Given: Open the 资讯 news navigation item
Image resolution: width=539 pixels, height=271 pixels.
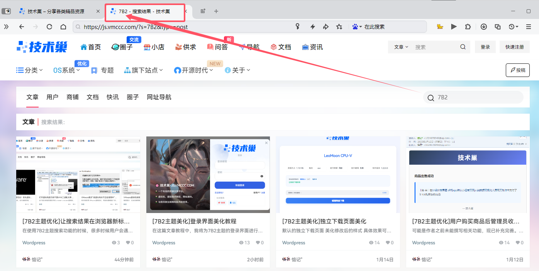Looking at the screenshot, I should (312, 47).
